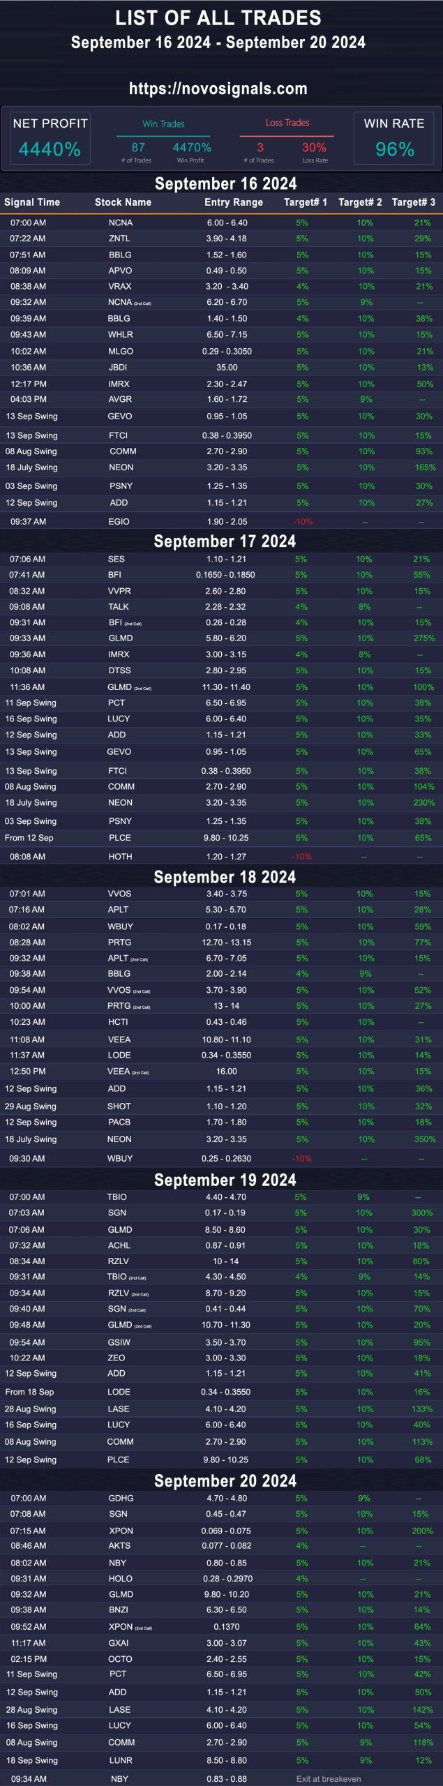Select the September 17 2024 section heading

pyautogui.click(x=225, y=541)
